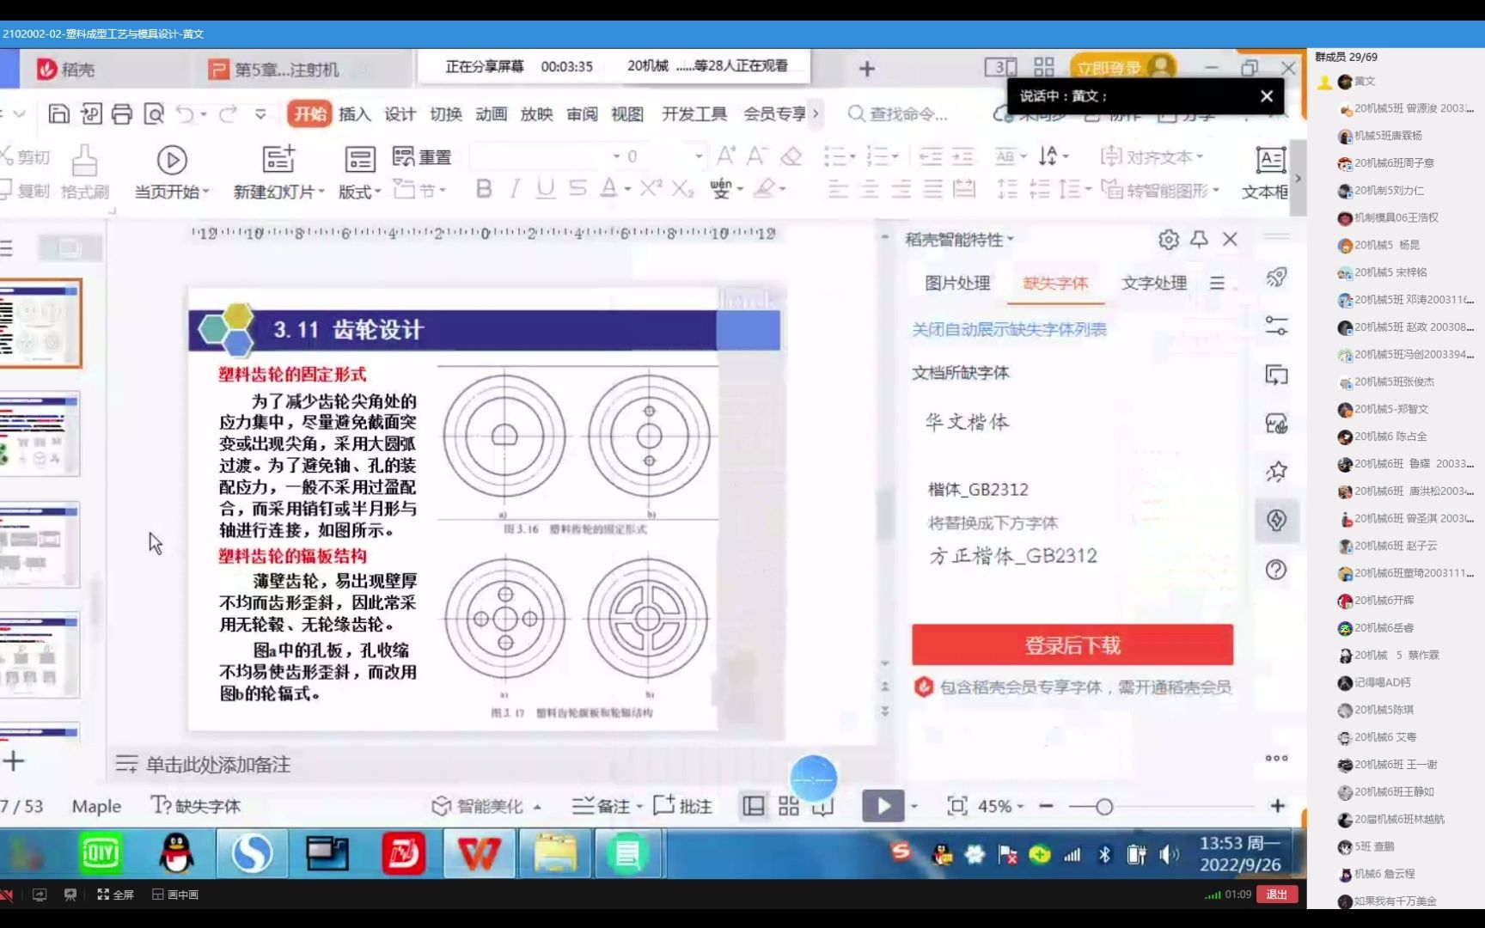Click decrease font size icon
The width and height of the screenshot is (1485, 928).
pyautogui.click(x=756, y=156)
